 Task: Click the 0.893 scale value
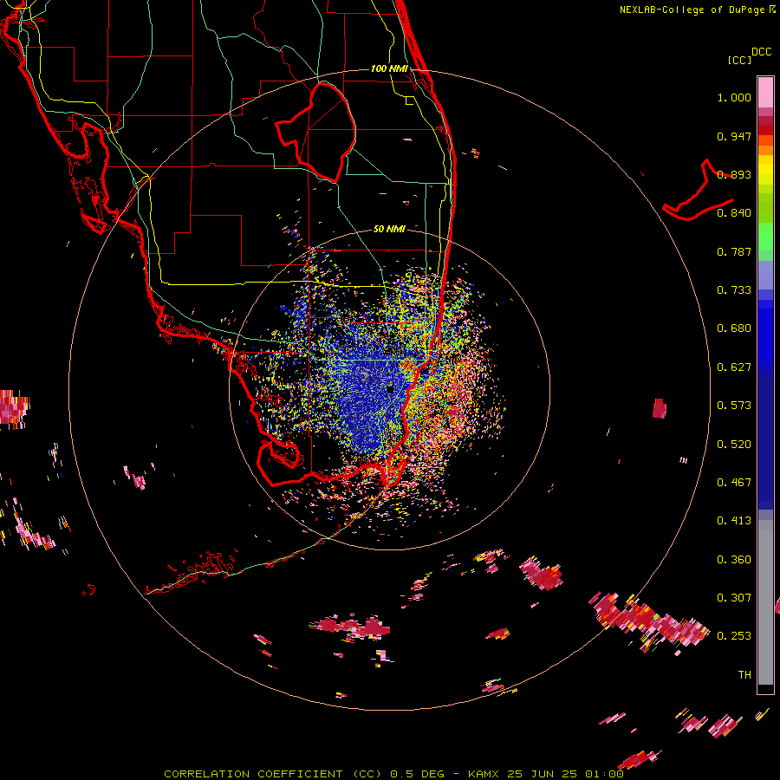(x=734, y=174)
